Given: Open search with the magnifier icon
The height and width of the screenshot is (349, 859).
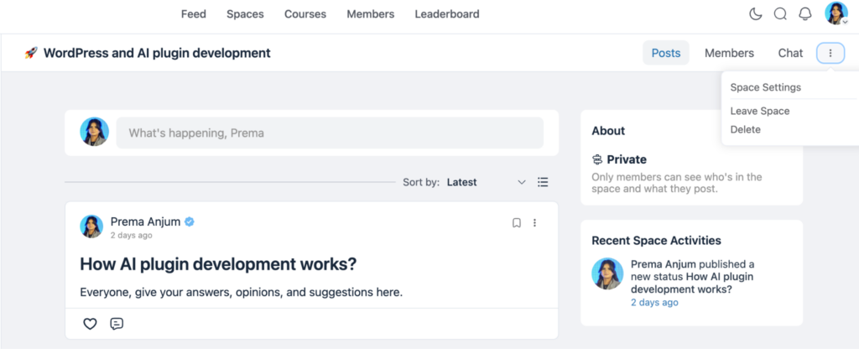Looking at the screenshot, I should pos(780,14).
